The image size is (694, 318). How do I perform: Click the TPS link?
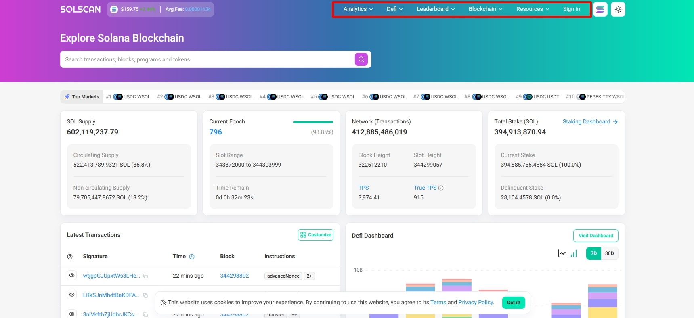[x=363, y=188]
